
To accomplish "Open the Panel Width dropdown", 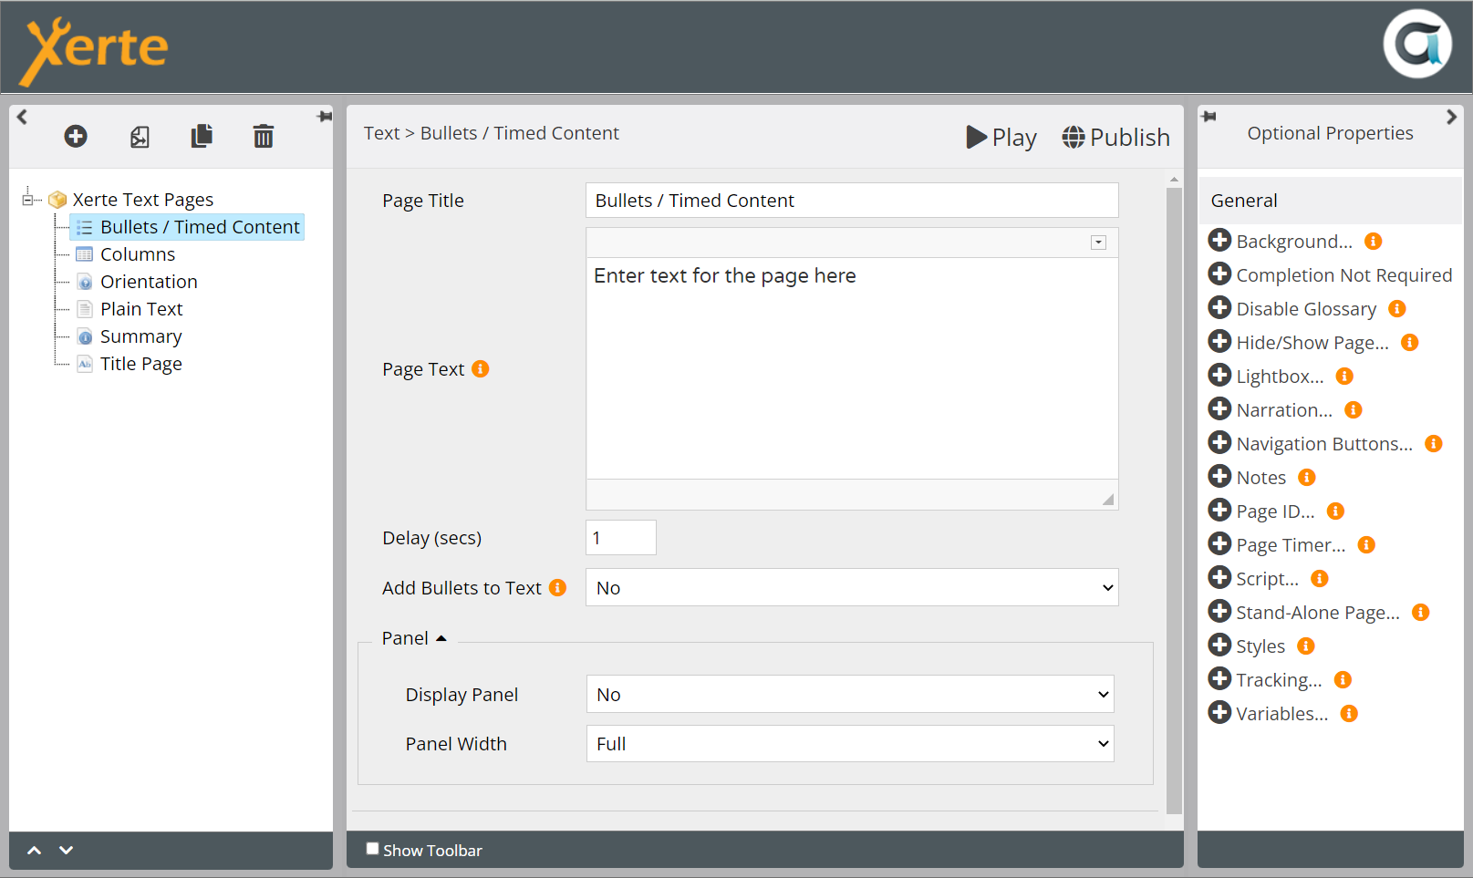I will point(849,744).
